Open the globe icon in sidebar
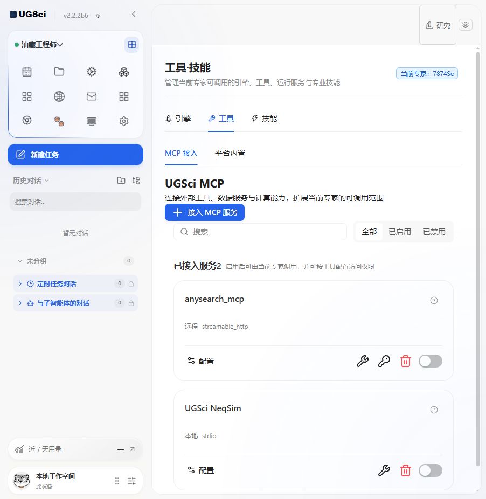 point(59,96)
